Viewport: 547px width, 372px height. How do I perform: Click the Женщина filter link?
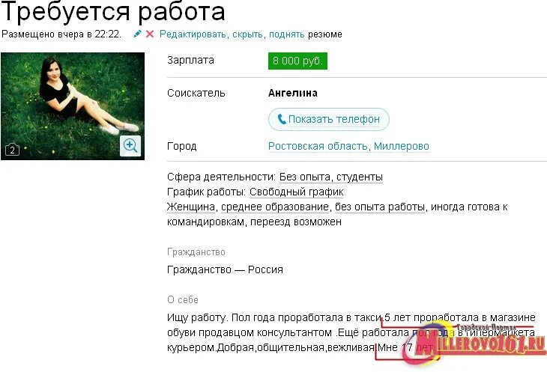(x=191, y=207)
